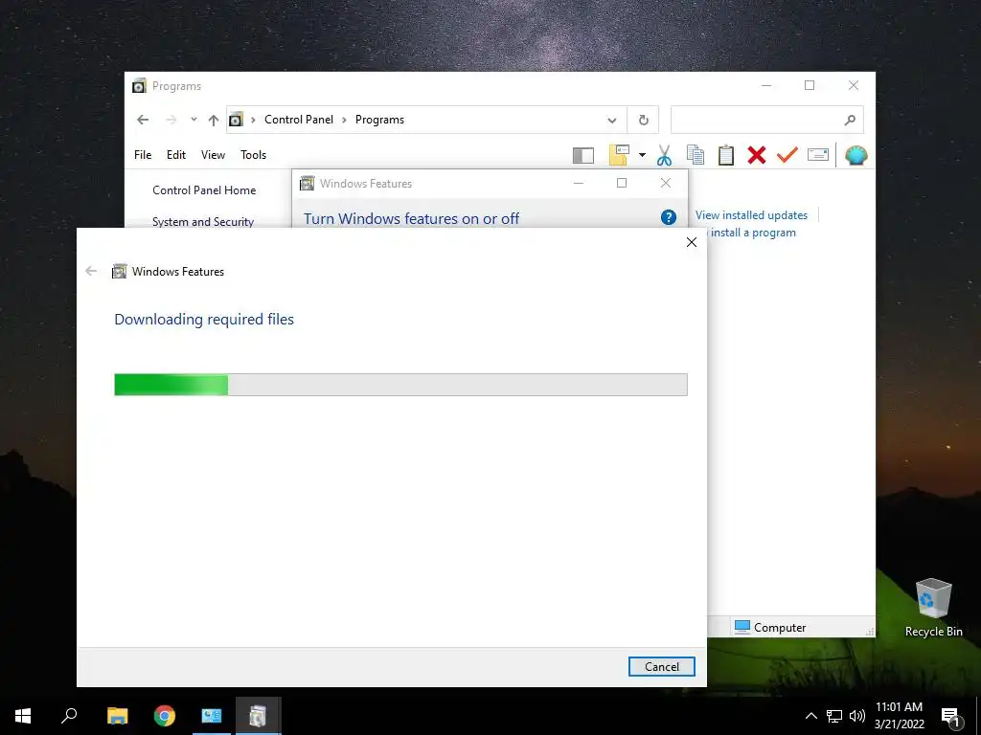This screenshot has height=735, width=981.
Task: Click the view options folder icon
Action: coord(619,155)
